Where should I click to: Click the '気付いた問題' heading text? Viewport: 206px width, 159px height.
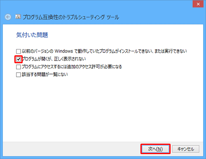pyautogui.click(x=32, y=35)
